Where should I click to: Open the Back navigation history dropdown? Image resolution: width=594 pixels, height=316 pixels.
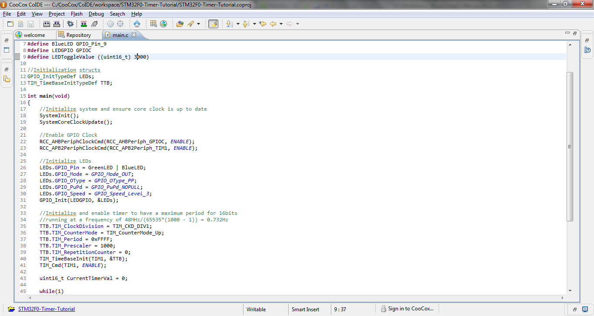(281, 24)
